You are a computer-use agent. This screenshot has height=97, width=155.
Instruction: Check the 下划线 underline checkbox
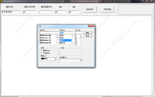tap(42, 53)
